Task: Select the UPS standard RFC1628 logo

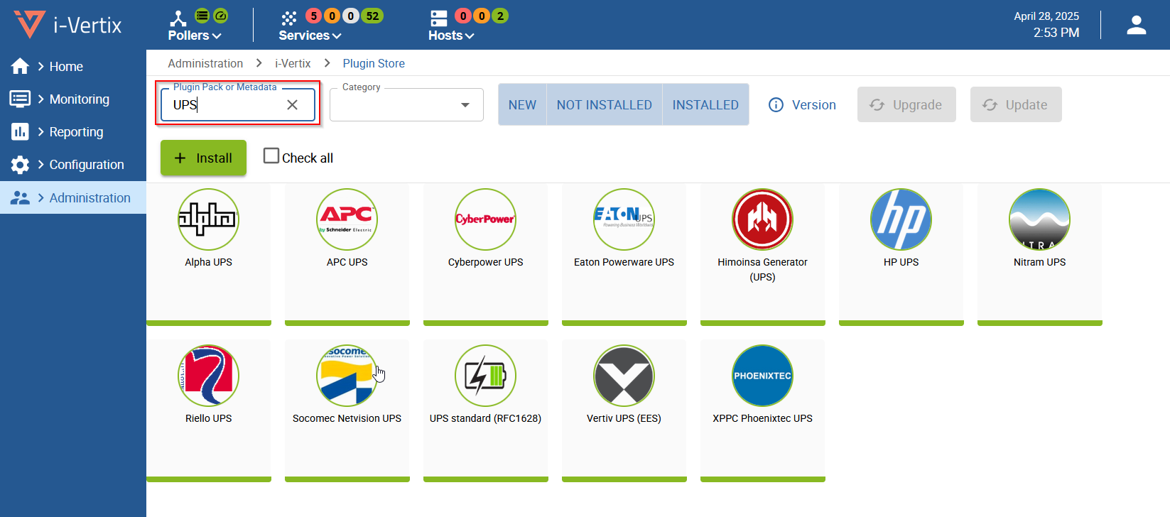Action: click(485, 376)
